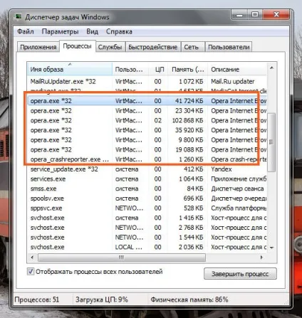Open the Справка menu

coord(119,31)
